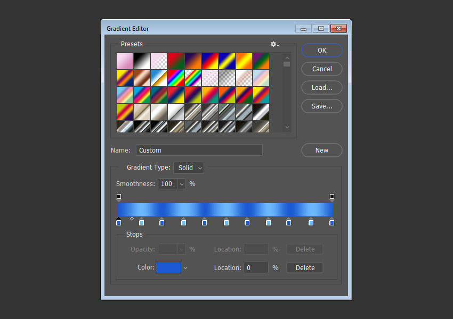Create a gradient with the New button
Viewport: 453px width, 319px height.
(x=322, y=150)
